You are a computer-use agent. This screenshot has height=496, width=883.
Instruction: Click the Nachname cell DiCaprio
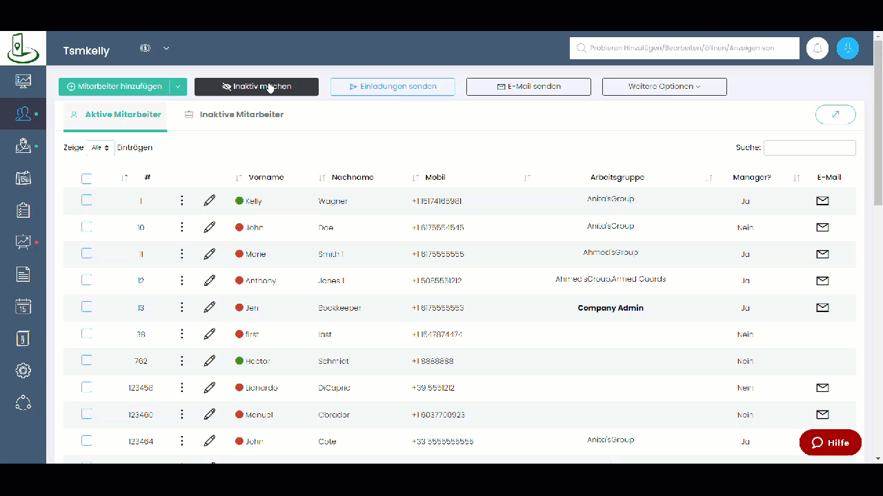(x=335, y=388)
